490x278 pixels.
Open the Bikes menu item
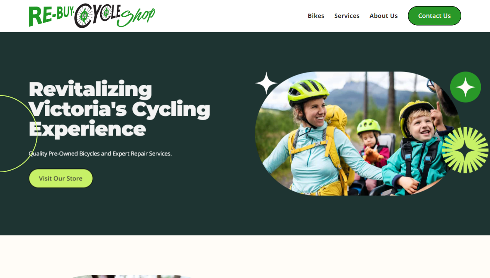click(316, 16)
